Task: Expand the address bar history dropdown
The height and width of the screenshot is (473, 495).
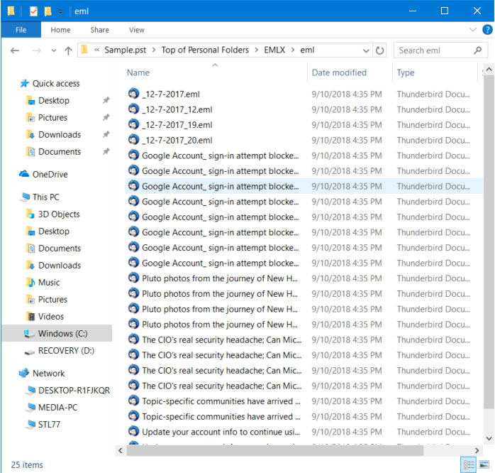Action: (366, 50)
